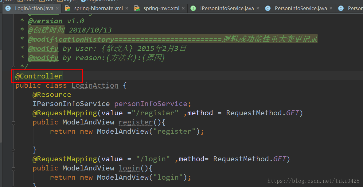
Task: Click the Spring leaf icon on spring-hibernate.xml tab
Action: point(68,8)
